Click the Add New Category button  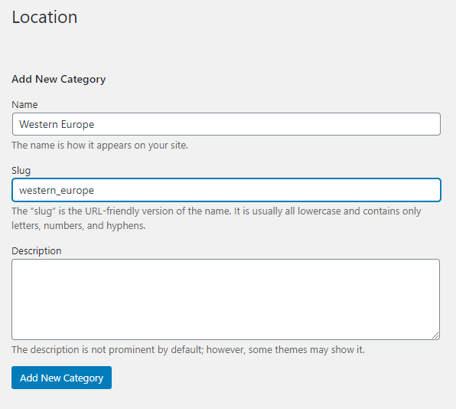point(61,378)
